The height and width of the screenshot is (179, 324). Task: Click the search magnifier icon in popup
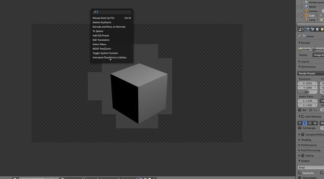[x=94, y=12]
